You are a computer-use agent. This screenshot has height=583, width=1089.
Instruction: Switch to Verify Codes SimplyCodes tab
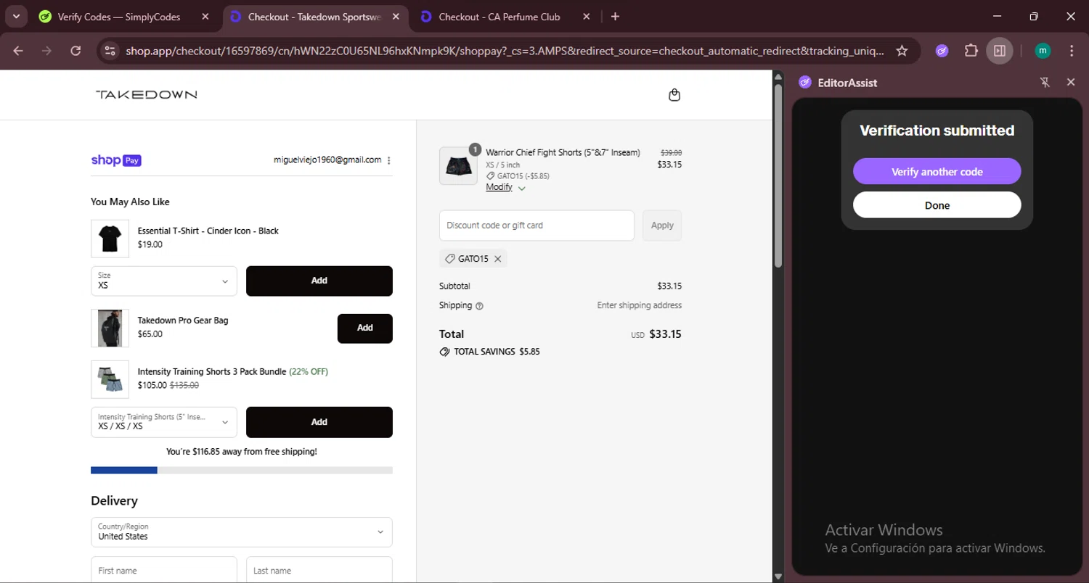pyautogui.click(x=118, y=17)
